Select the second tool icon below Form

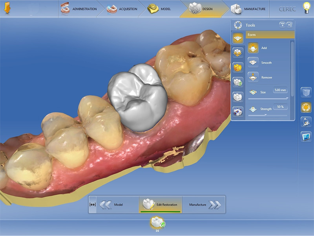pyautogui.click(x=238, y=53)
